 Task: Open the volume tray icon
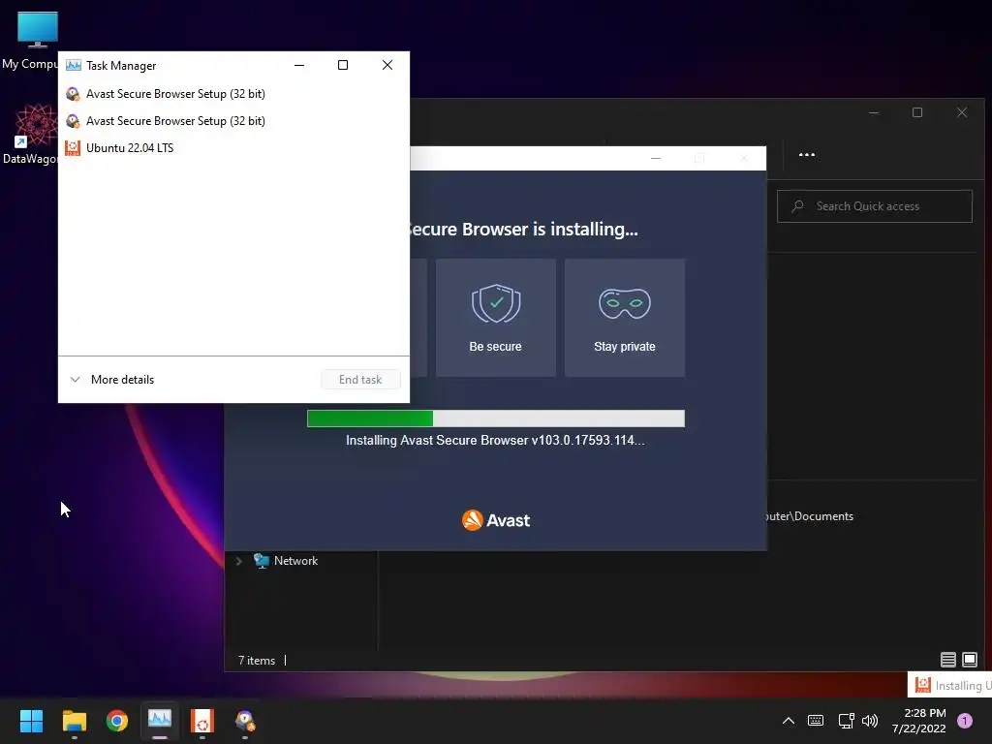[871, 721]
